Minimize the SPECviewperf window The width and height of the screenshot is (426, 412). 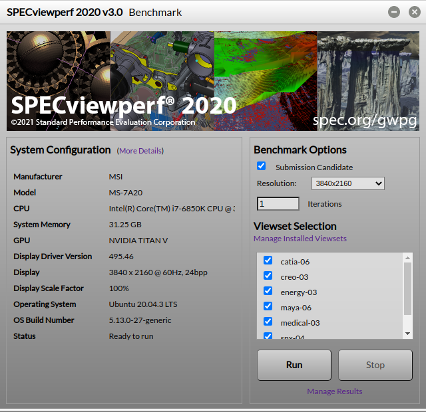click(393, 12)
